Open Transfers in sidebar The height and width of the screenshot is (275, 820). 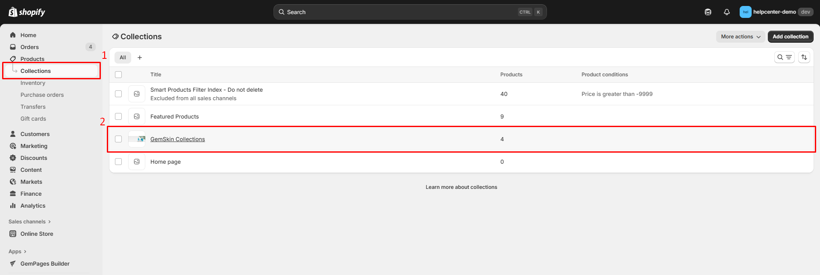[33, 107]
